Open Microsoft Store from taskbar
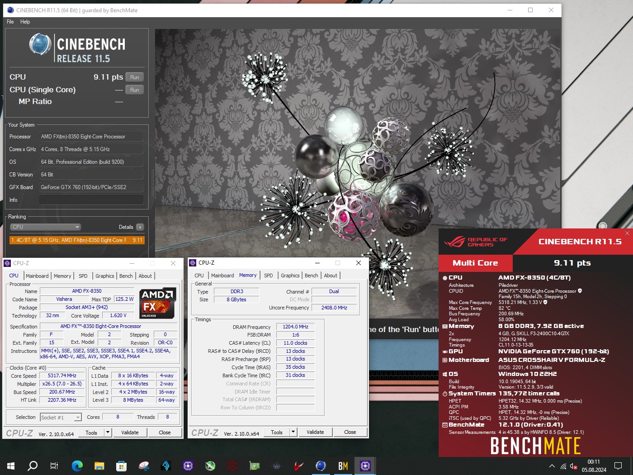Image resolution: width=633 pixels, height=475 pixels. pos(121,465)
